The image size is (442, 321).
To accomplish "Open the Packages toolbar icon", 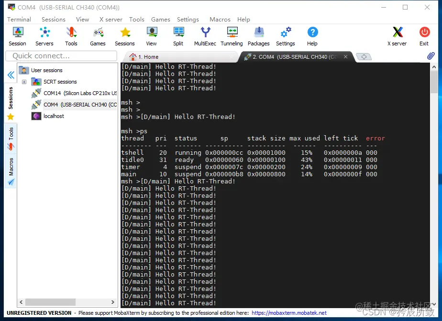I will 258,36.
